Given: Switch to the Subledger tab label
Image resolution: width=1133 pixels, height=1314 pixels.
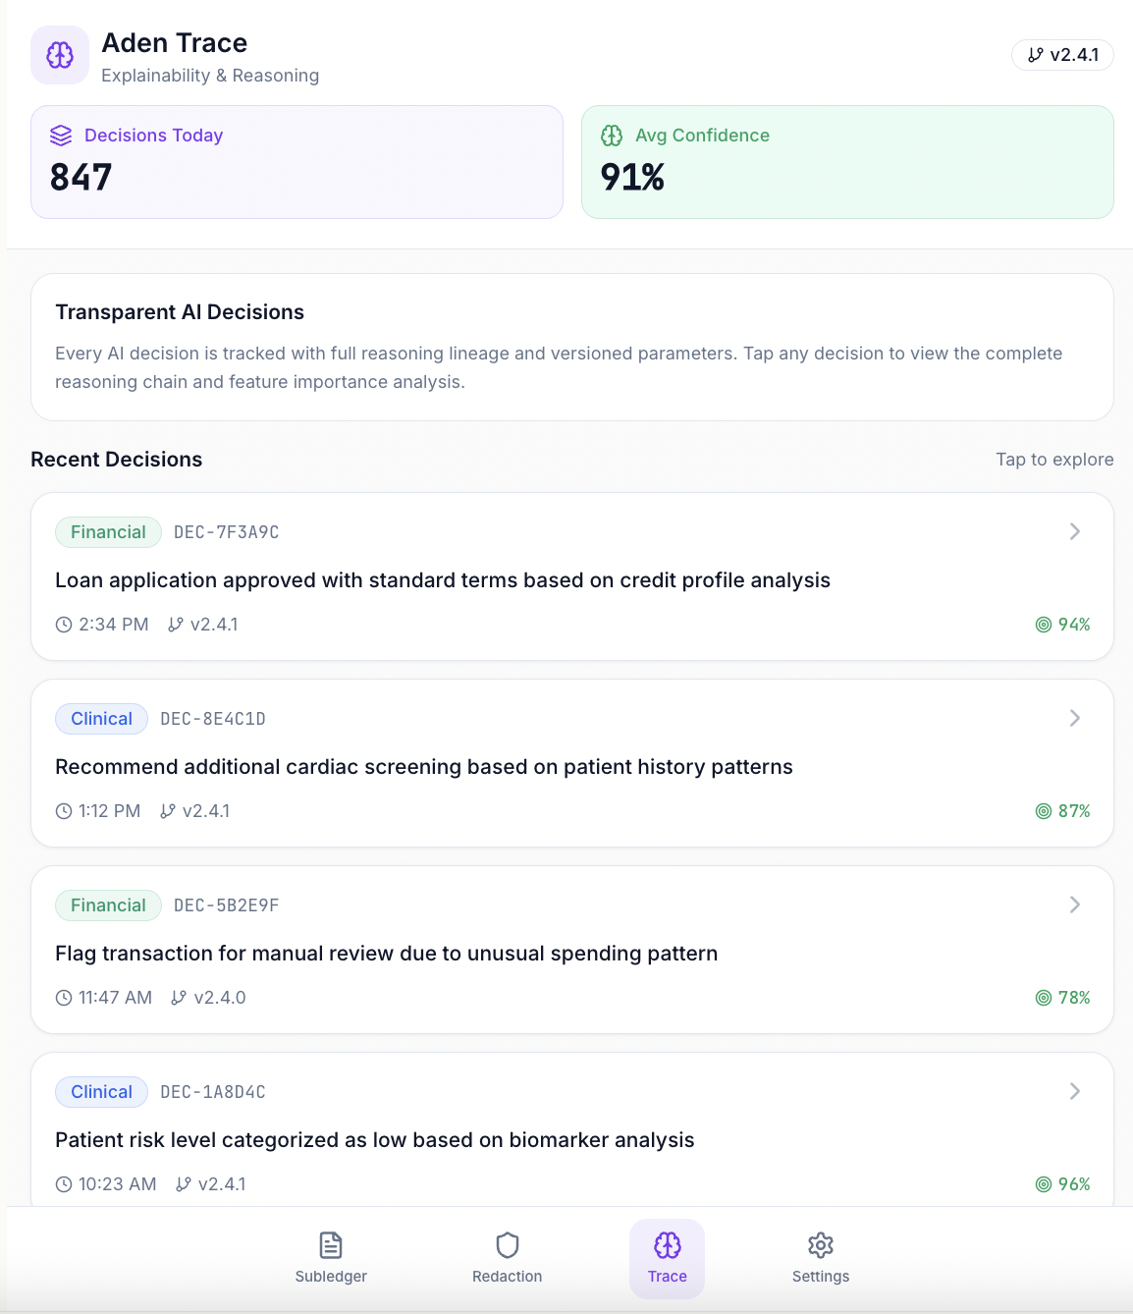Looking at the screenshot, I should click(x=331, y=1277).
